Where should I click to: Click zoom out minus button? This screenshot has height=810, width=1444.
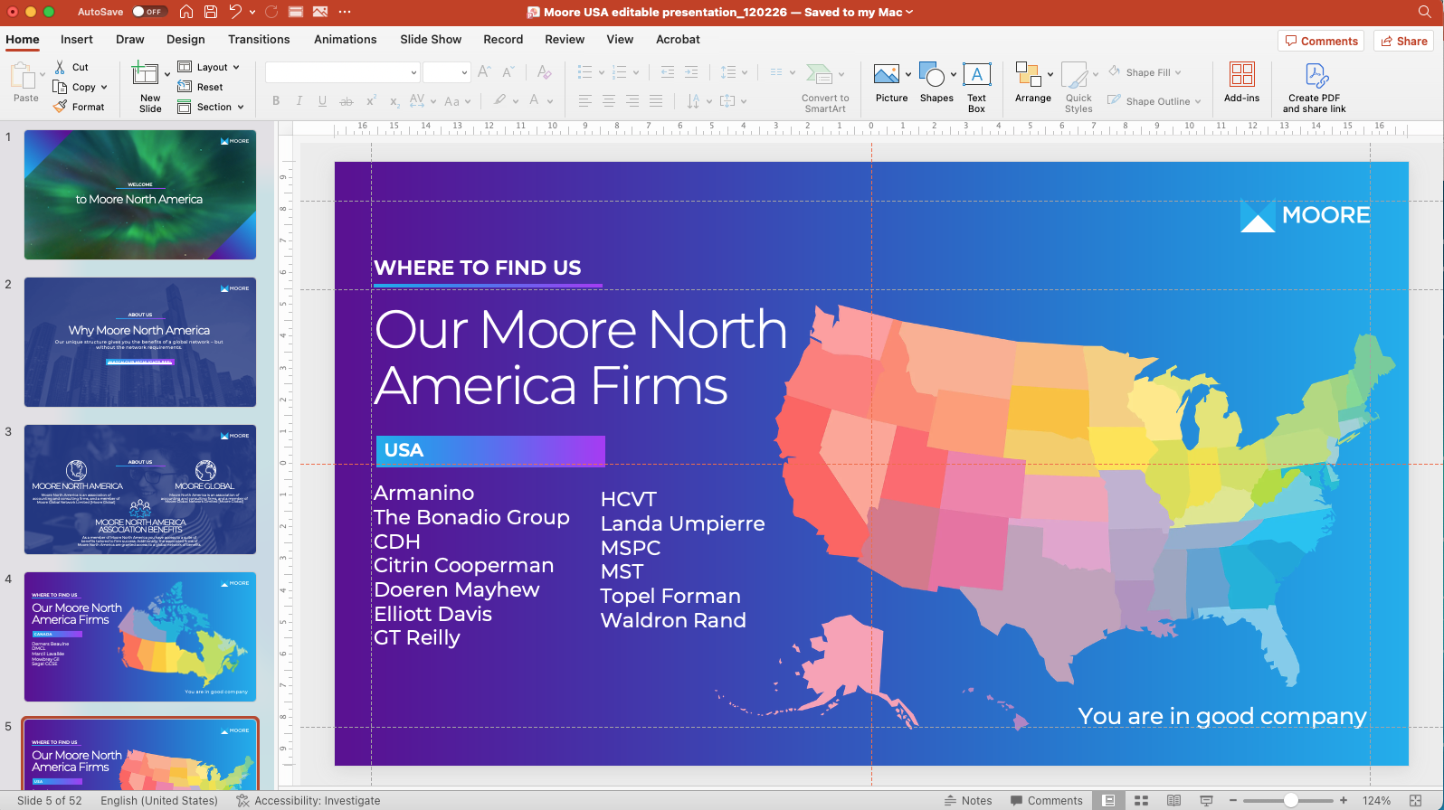click(x=1233, y=800)
